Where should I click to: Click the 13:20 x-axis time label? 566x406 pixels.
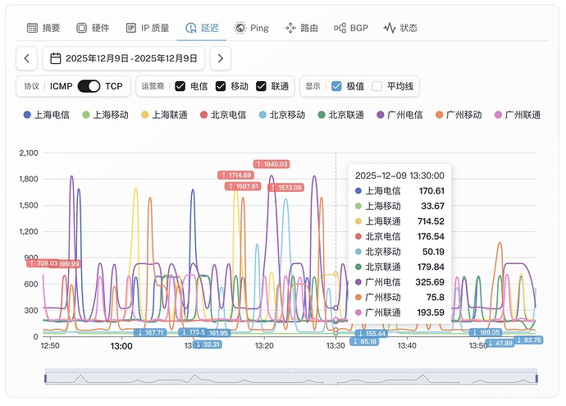[x=264, y=346]
